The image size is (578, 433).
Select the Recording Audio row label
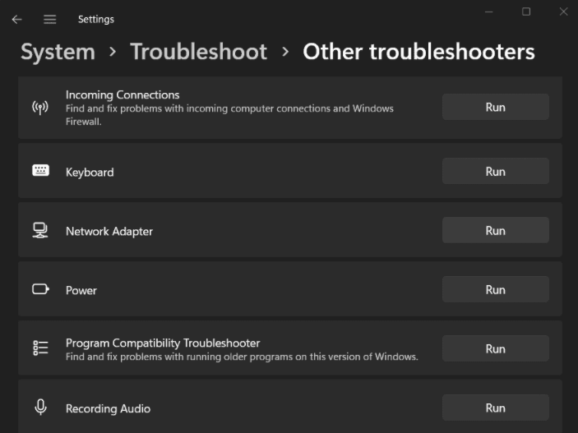(x=108, y=408)
